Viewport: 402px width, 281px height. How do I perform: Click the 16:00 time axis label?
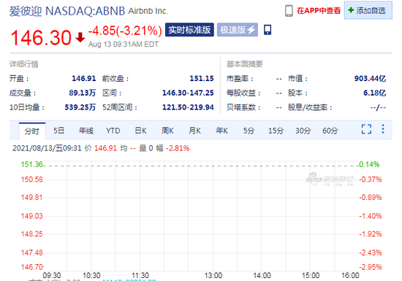coord(350,275)
